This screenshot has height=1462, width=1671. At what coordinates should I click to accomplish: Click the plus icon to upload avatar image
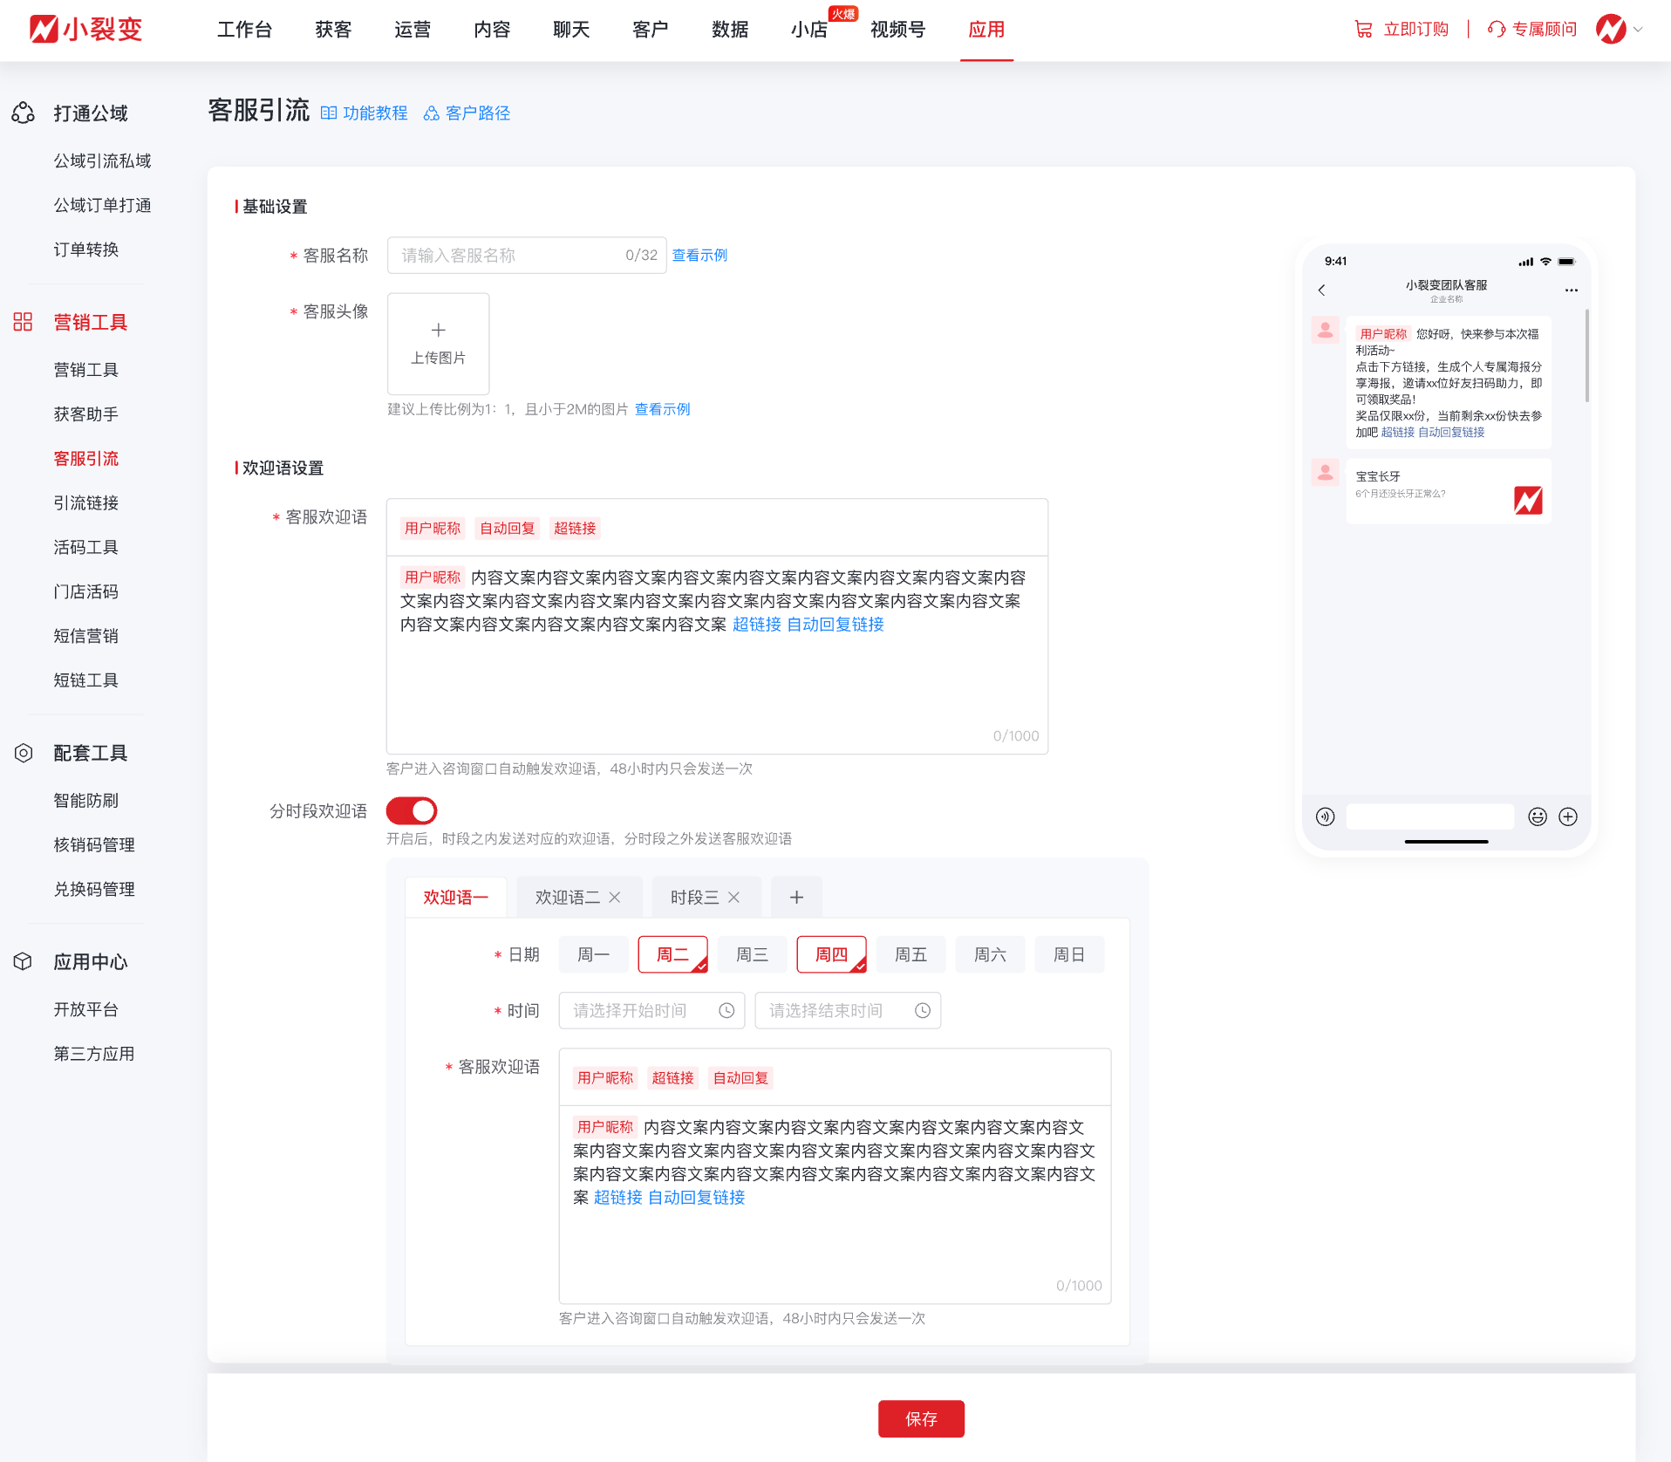click(x=438, y=331)
